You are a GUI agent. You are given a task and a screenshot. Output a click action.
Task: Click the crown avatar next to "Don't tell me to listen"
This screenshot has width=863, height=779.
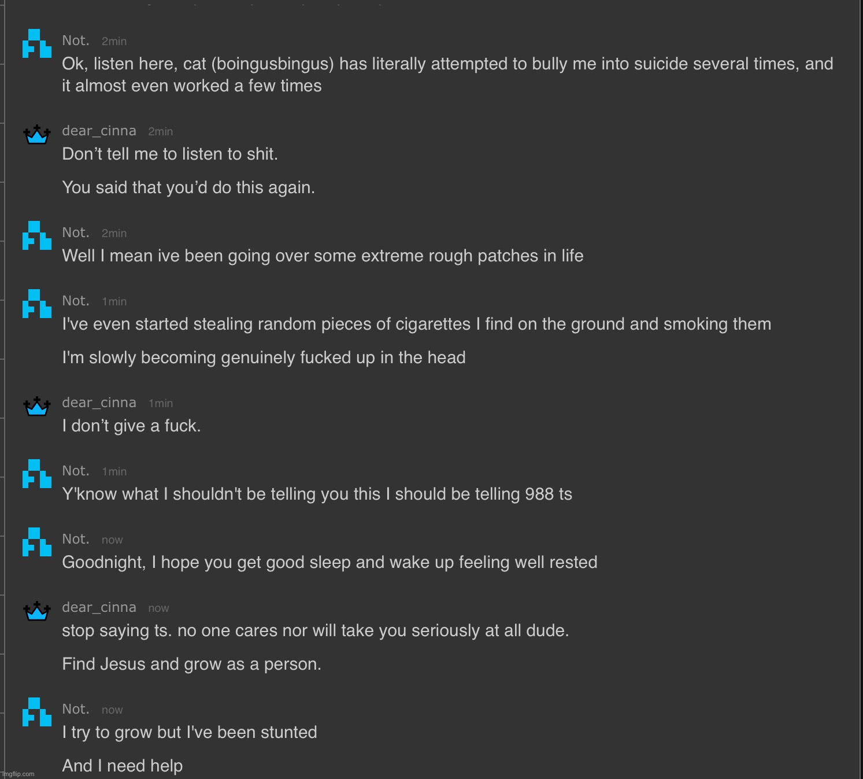tap(37, 134)
